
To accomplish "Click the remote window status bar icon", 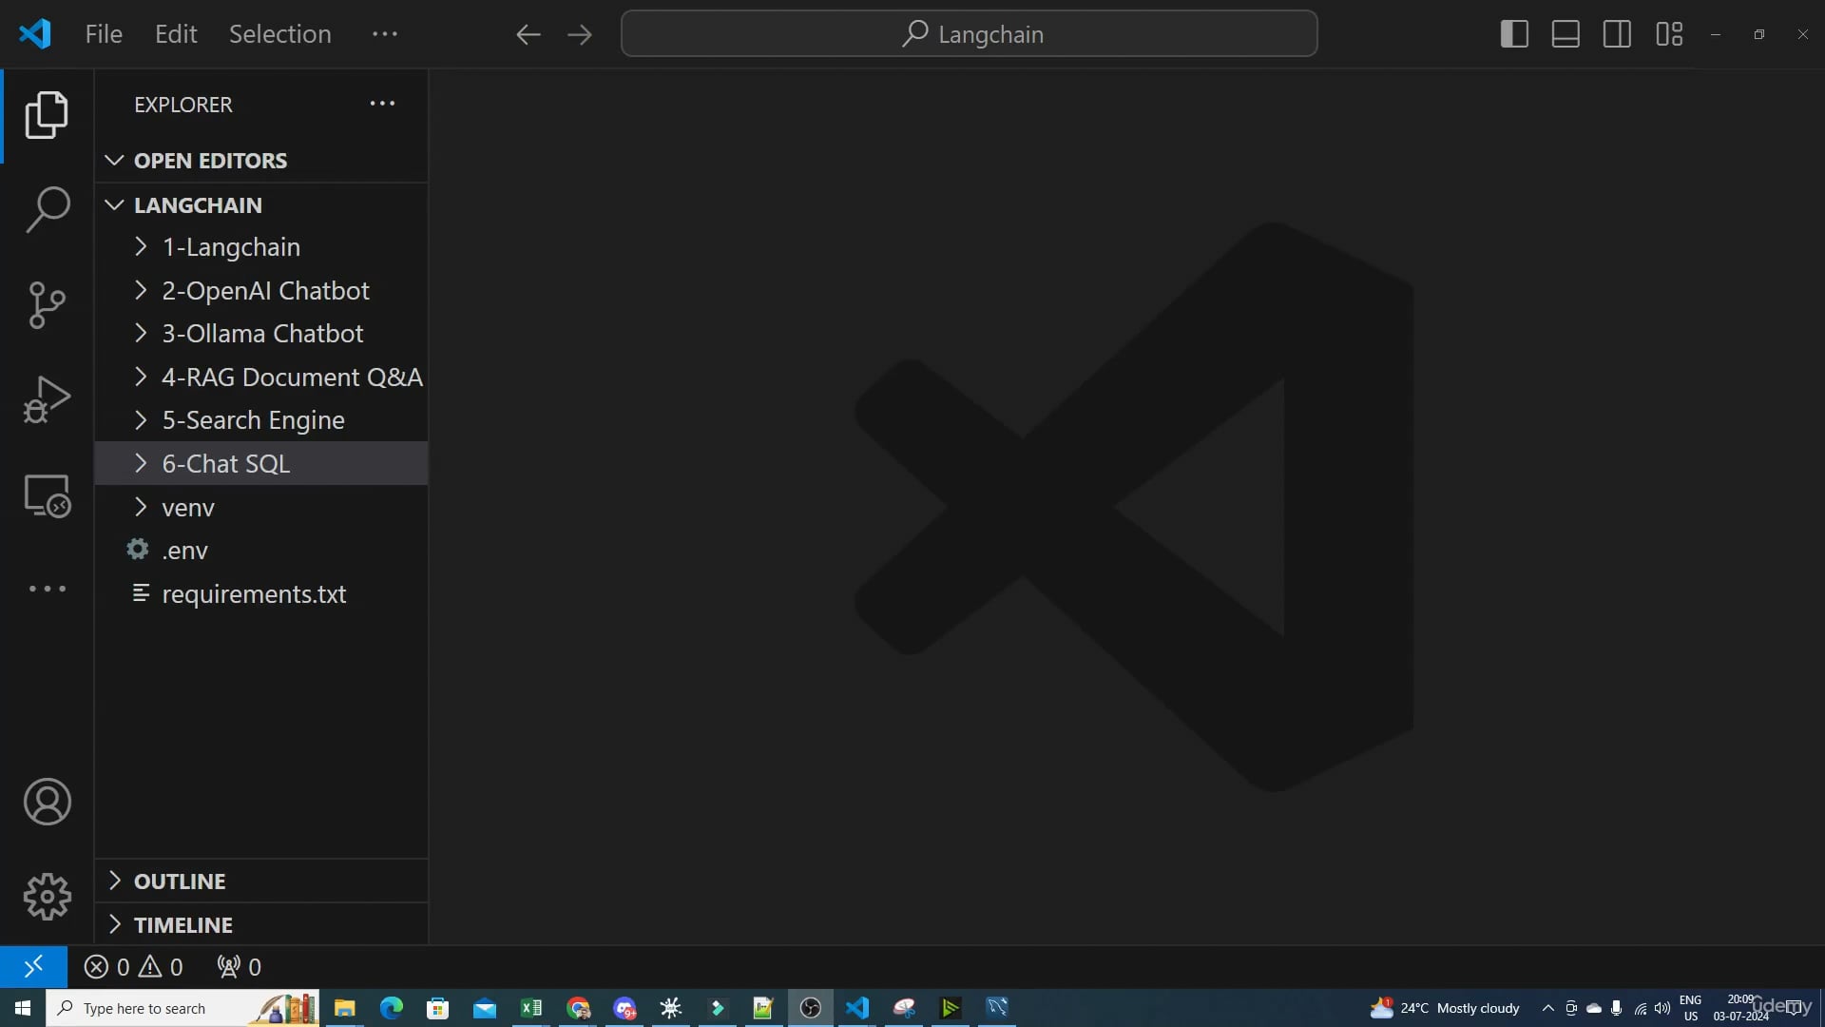I will pyautogui.click(x=33, y=967).
